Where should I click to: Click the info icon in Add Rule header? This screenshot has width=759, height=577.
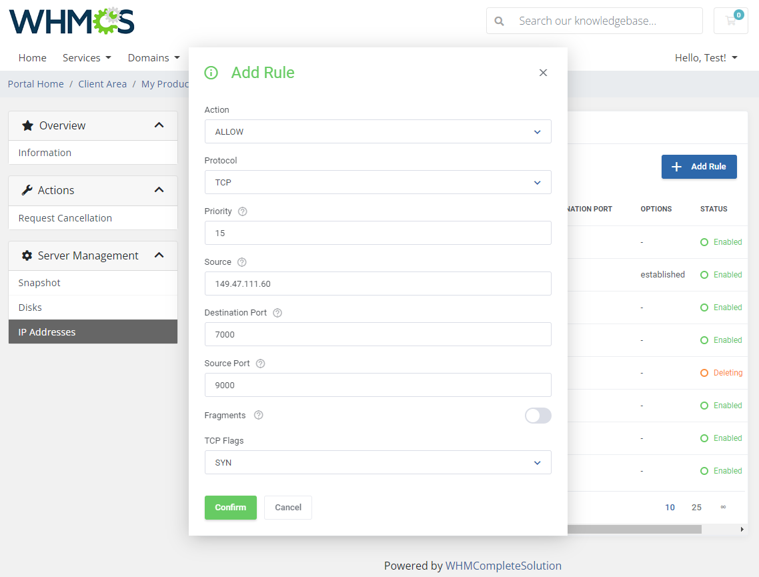click(211, 73)
